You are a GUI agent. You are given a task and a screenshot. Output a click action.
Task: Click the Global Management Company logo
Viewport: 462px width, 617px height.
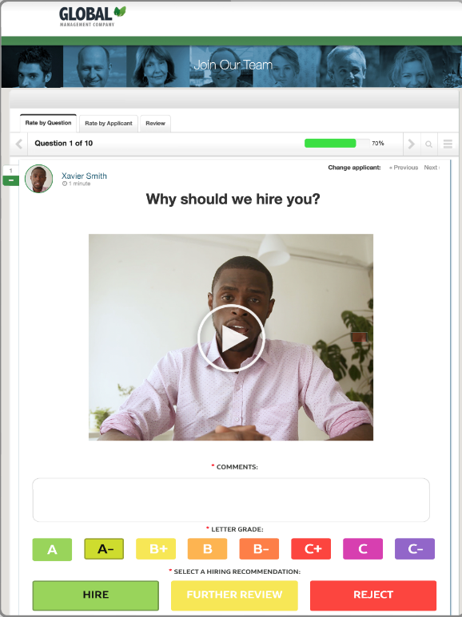(x=93, y=17)
